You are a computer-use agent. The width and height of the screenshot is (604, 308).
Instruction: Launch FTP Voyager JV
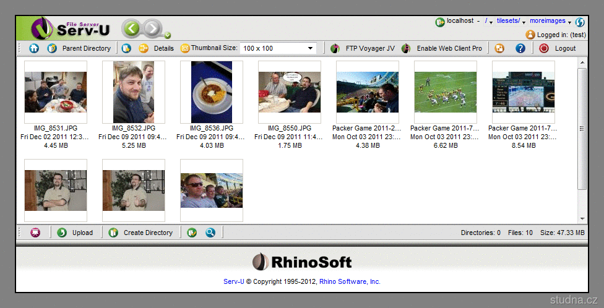(x=369, y=48)
